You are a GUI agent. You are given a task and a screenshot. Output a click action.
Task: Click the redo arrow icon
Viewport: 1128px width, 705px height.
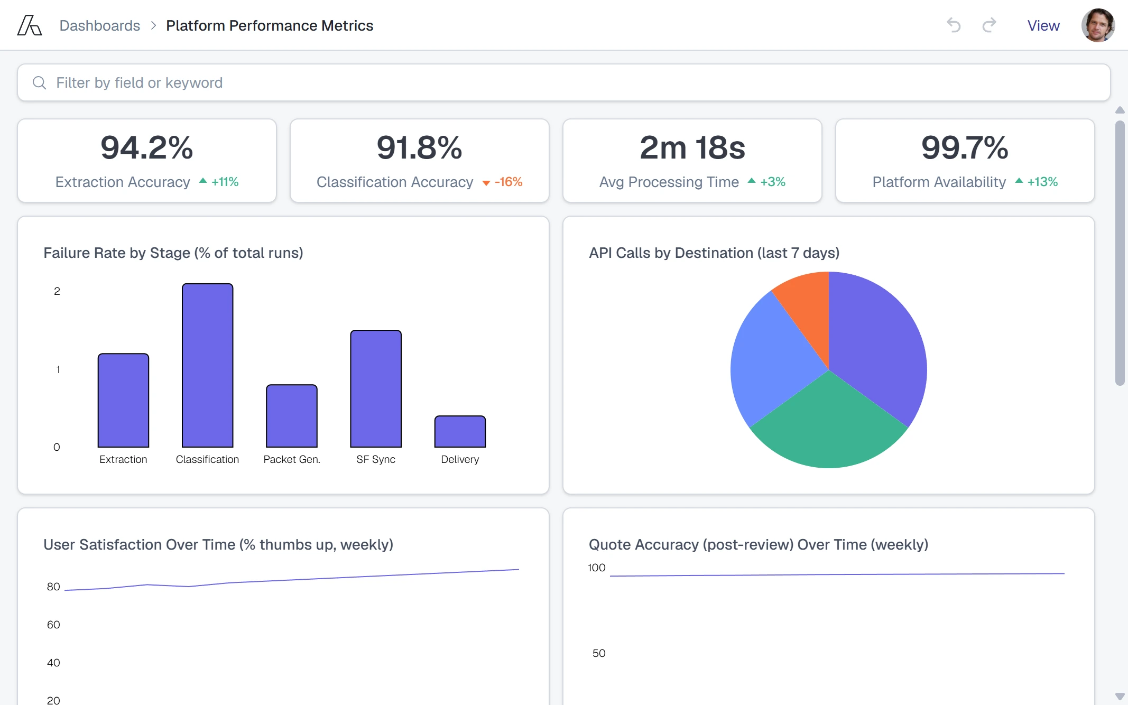point(989,25)
